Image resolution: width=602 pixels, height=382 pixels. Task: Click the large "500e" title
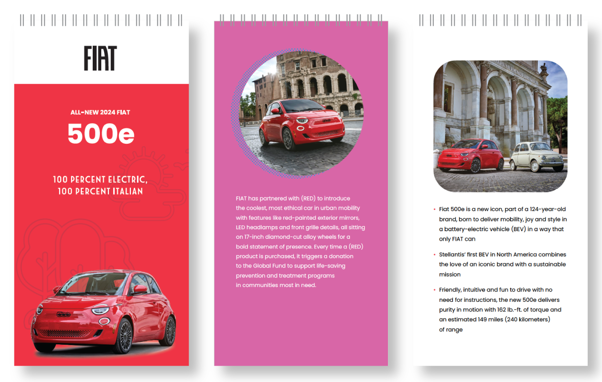[101, 134]
